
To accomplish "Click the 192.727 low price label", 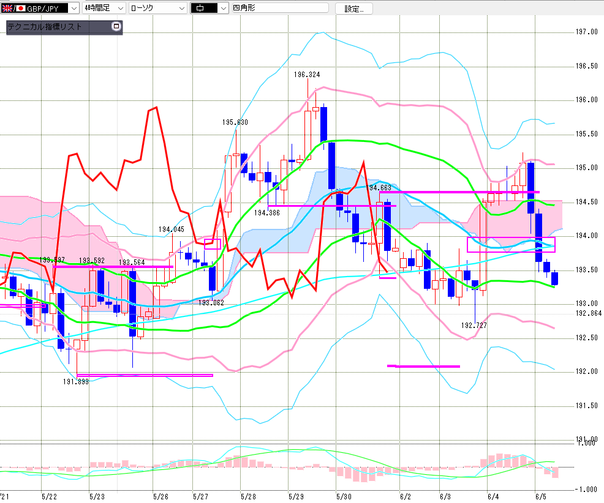I will click(474, 326).
